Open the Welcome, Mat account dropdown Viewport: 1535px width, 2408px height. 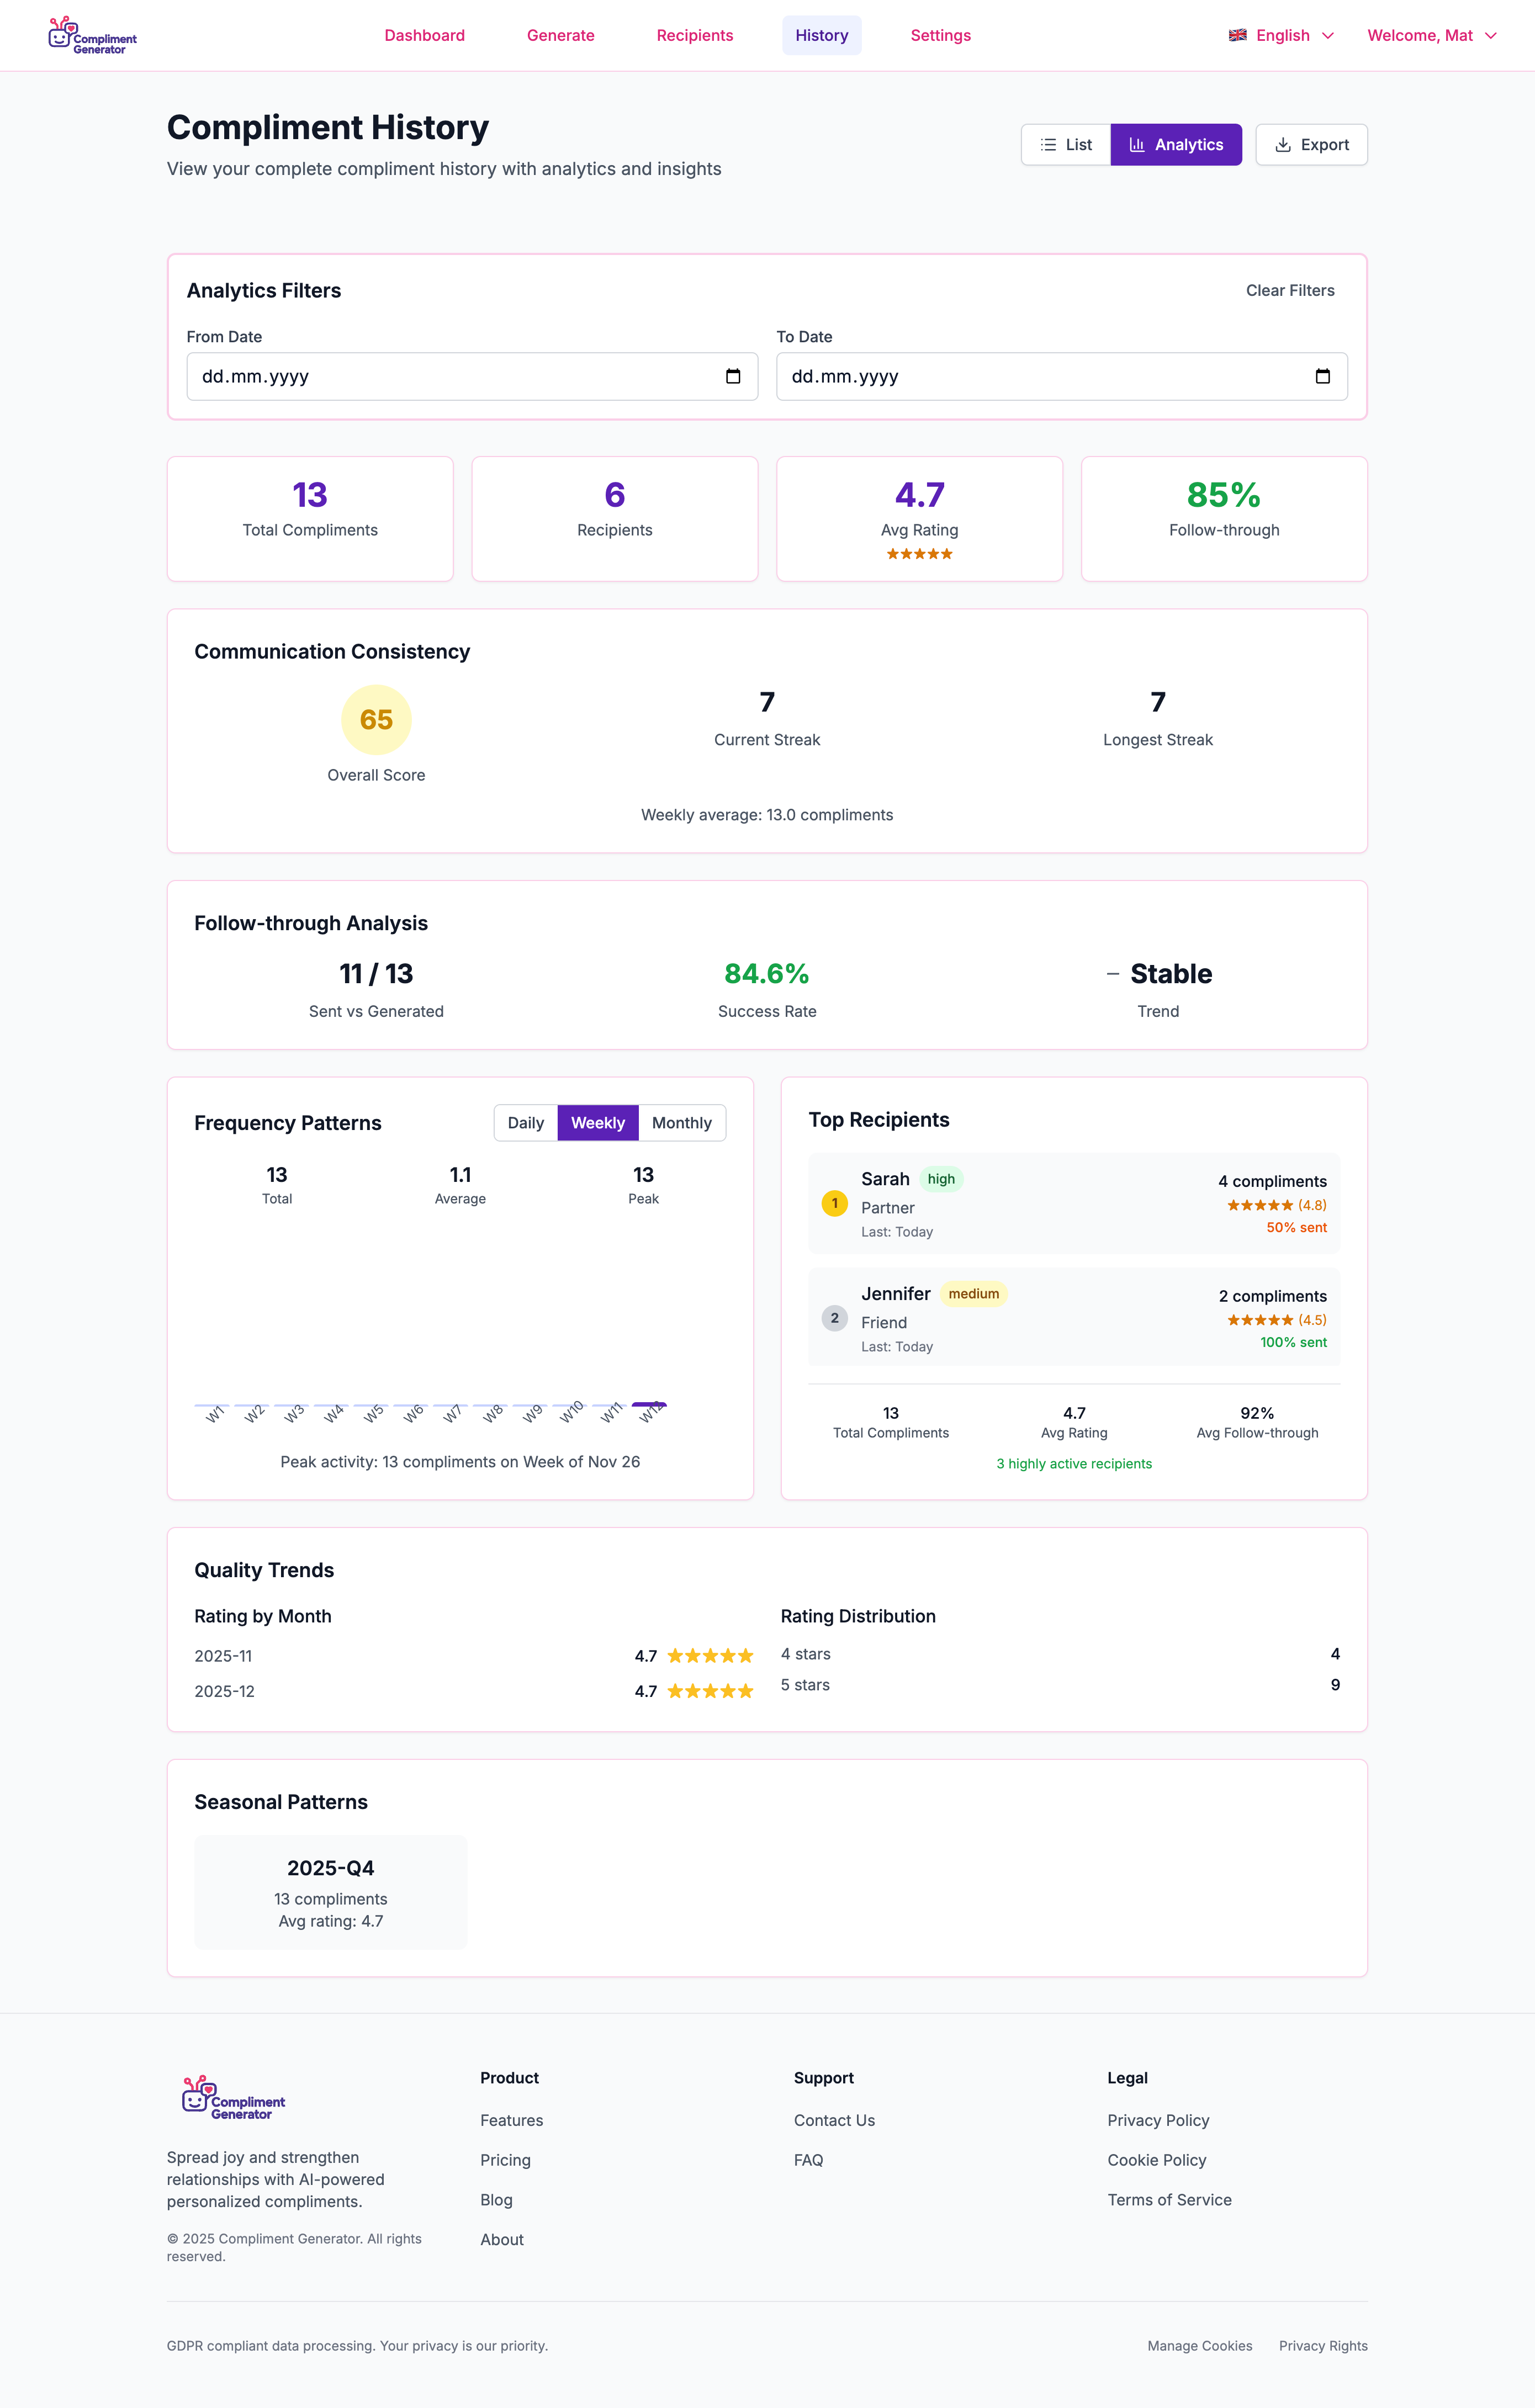1432,35
